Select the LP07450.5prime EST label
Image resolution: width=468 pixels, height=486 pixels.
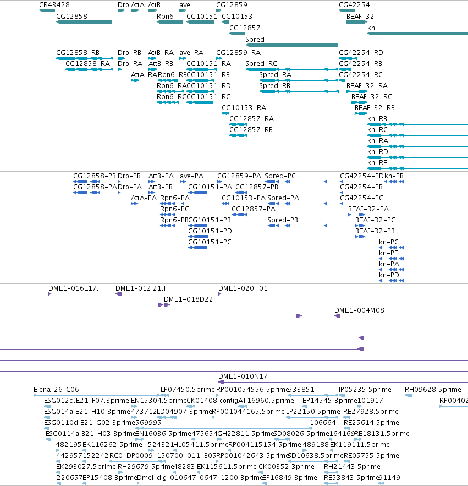pos(188,390)
